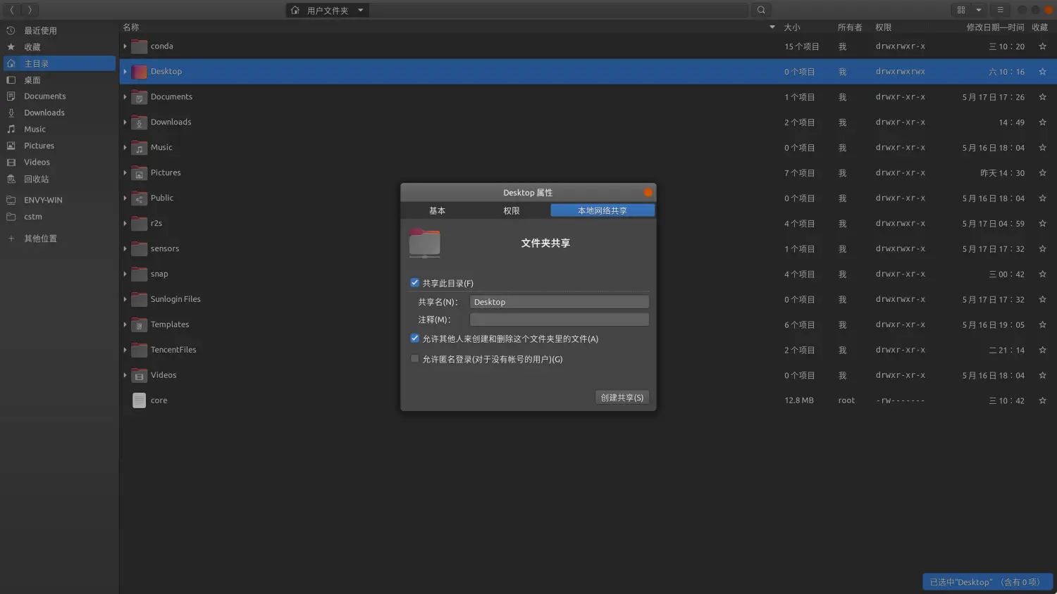Image resolution: width=1057 pixels, height=594 pixels.
Task: Click the search magnifier icon in toolbar
Action: [761, 10]
